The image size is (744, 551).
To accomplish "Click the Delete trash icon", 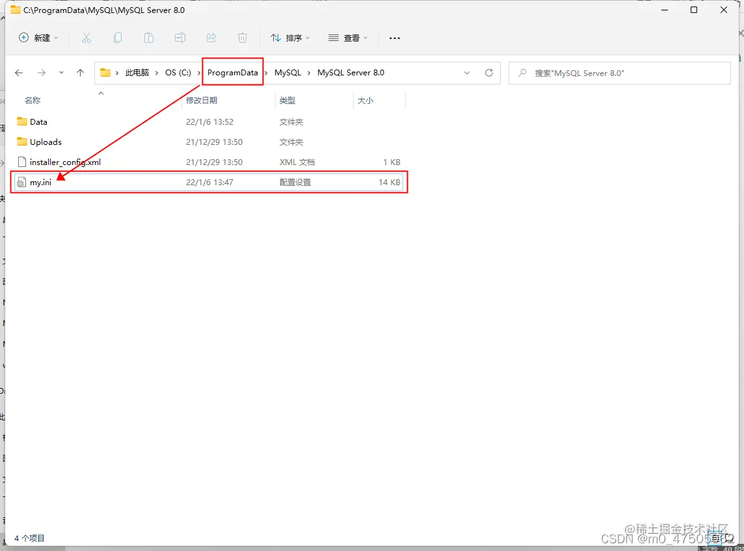I will click(x=243, y=38).
